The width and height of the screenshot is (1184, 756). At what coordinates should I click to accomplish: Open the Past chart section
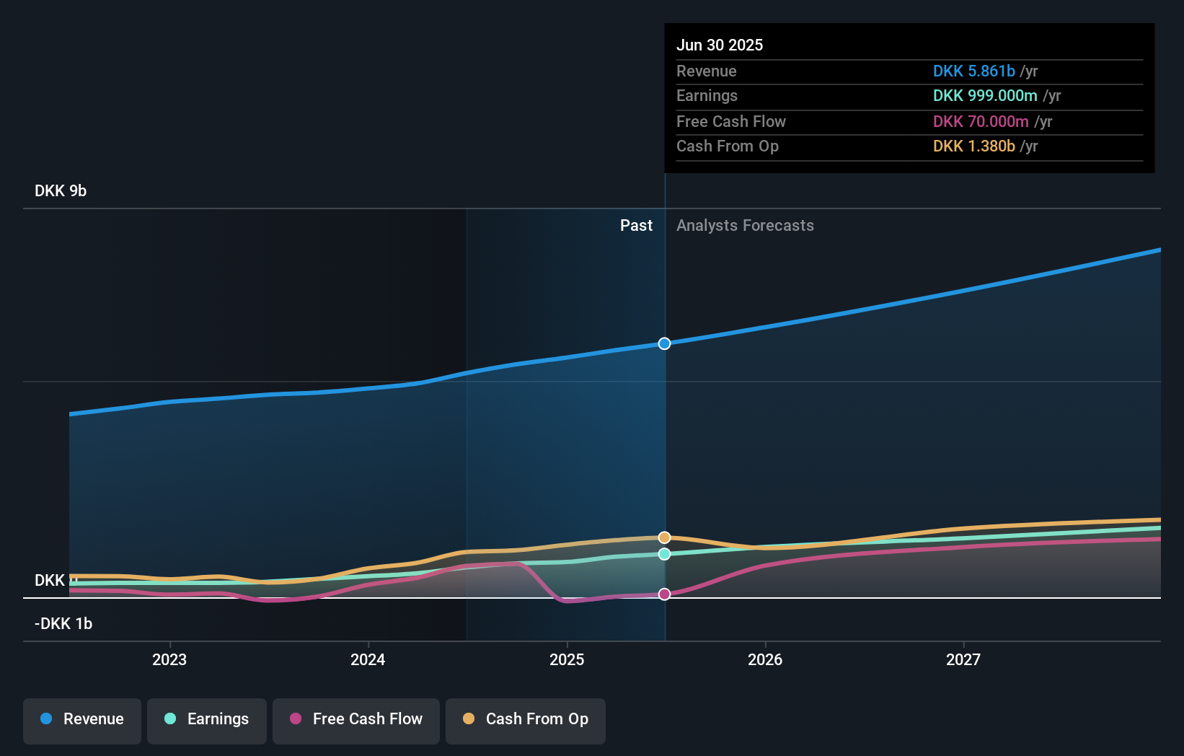(x=636, y=225)
